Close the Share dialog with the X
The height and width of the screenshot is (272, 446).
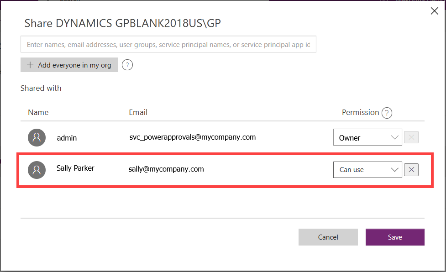click(434, 11)
